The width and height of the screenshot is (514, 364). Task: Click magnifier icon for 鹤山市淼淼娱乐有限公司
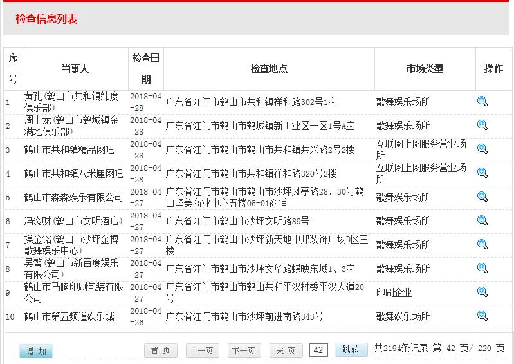click(482, 196)
